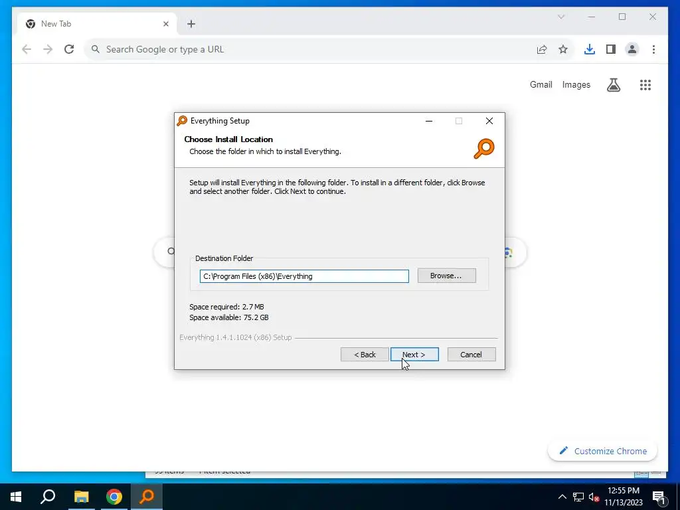The image size is (680, 510).
Task: Show hidden system tray icons
Action: point(562,497)
